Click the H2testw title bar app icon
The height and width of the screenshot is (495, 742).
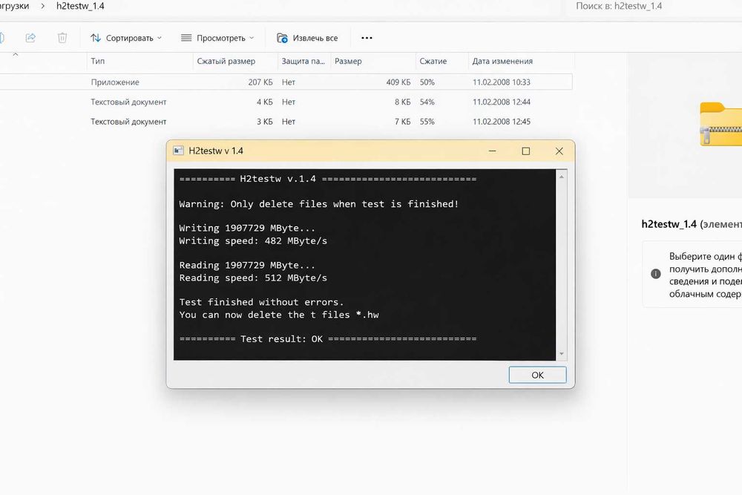(x=178, y=151)
